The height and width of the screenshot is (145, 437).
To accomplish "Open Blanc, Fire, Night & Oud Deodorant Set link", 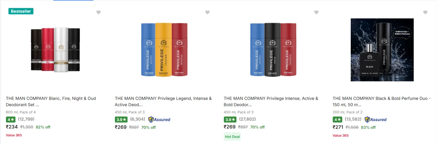I will 51,101.
